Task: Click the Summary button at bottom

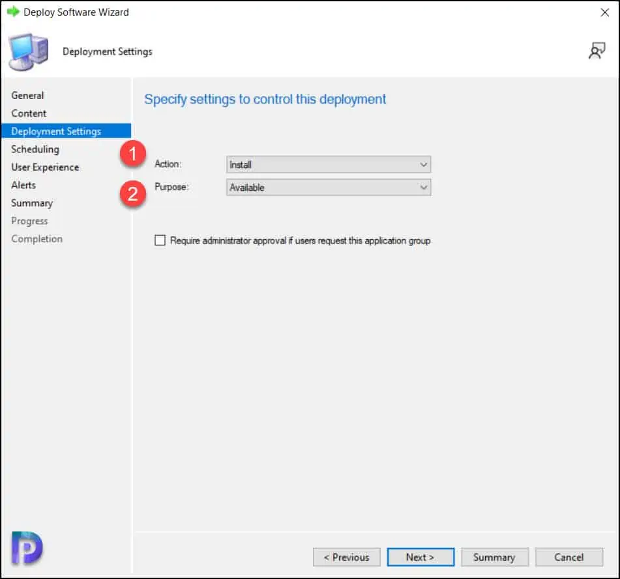Action: [494, 557]
